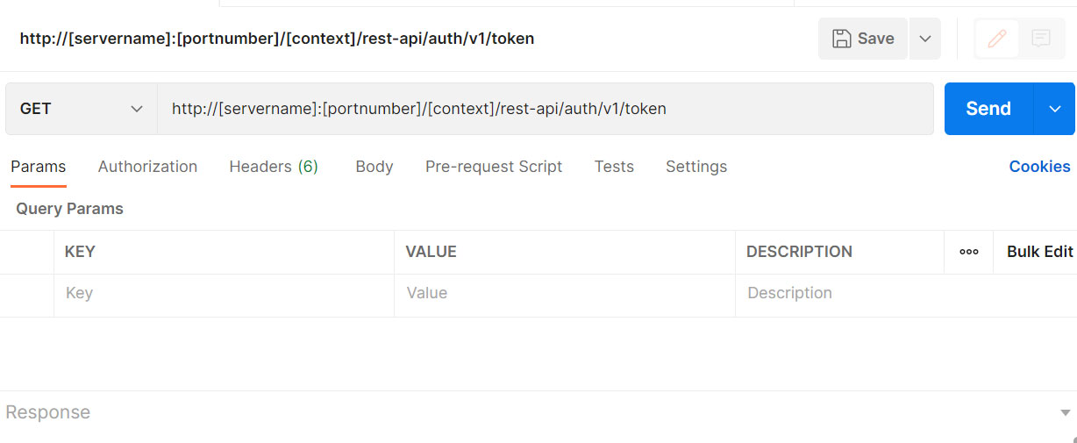This screenshot has height=443, width=1077.
Task: Open the comments icon
Action: click(1041, 39)
